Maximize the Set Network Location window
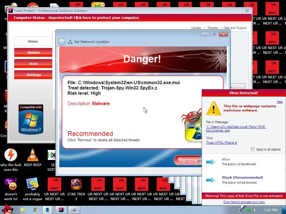 tap(214, 34)
